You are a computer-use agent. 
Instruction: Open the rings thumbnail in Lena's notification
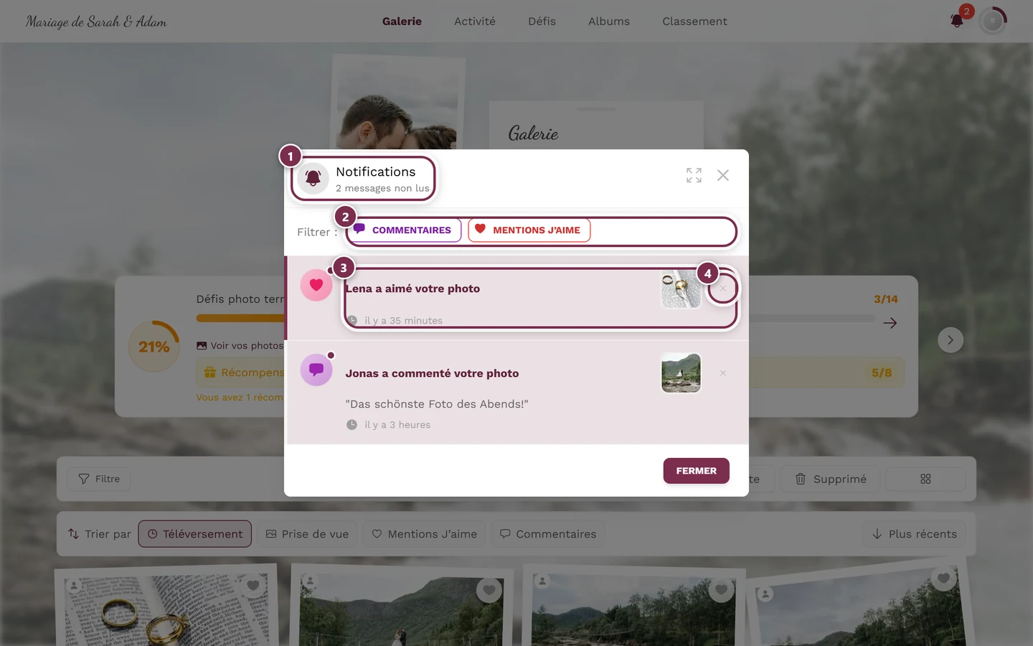point(681,289)
